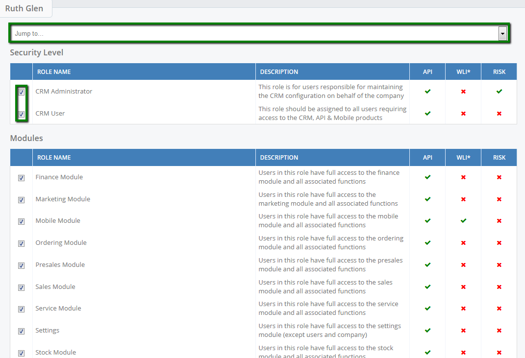The height and width of the screenshot is (358, 525).
Task: Click the WLI cross icon for Settings
Action: 463,330
